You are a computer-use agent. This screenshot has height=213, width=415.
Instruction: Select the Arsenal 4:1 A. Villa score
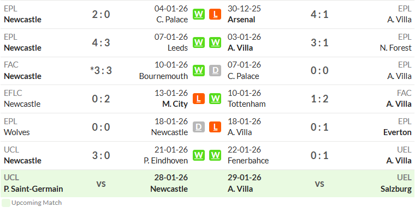coord(319,14)
